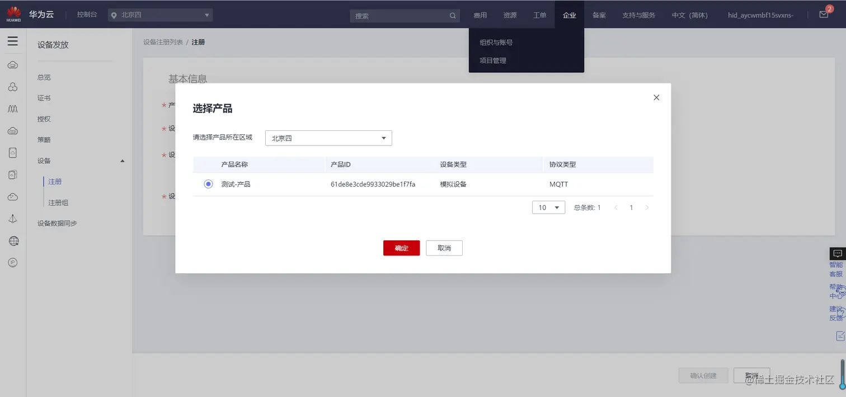Click the globe sidebar icon
This screenshot has width=846, height=397.
[13, 241]
